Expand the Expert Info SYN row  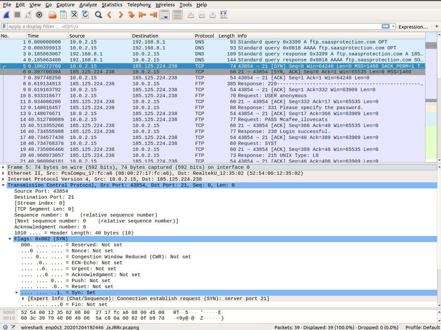click(23, 299)
